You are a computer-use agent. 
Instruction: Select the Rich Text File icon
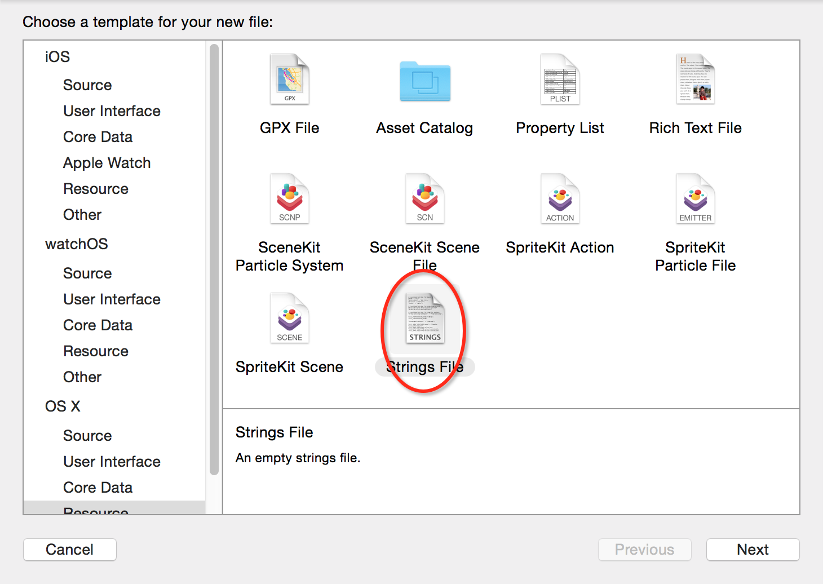click(696, 79)
